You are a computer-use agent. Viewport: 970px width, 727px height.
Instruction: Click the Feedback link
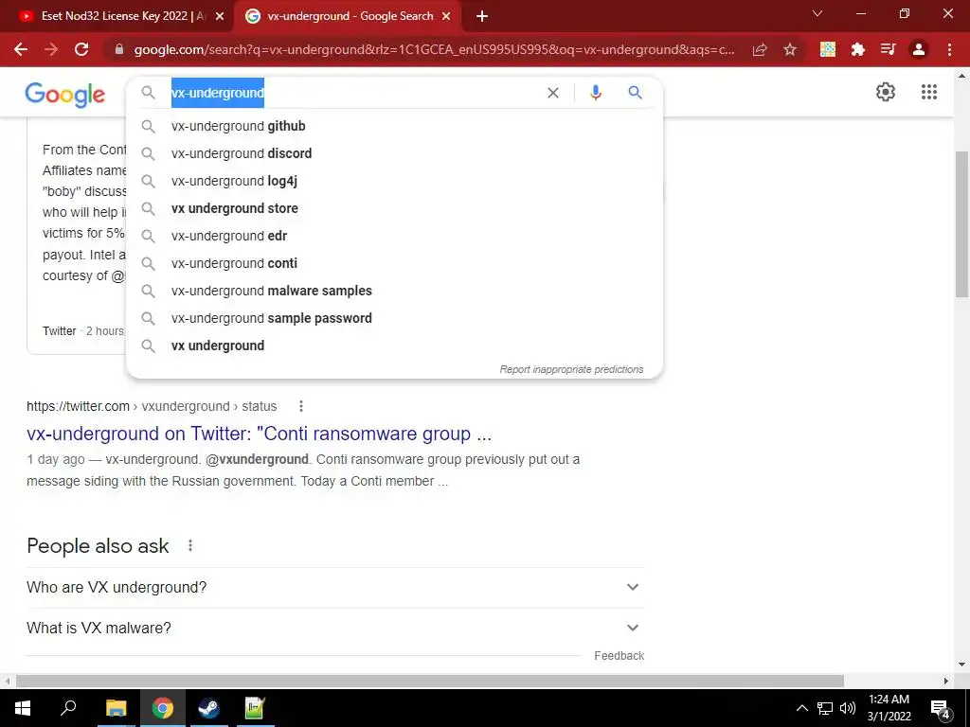point(619,655)
